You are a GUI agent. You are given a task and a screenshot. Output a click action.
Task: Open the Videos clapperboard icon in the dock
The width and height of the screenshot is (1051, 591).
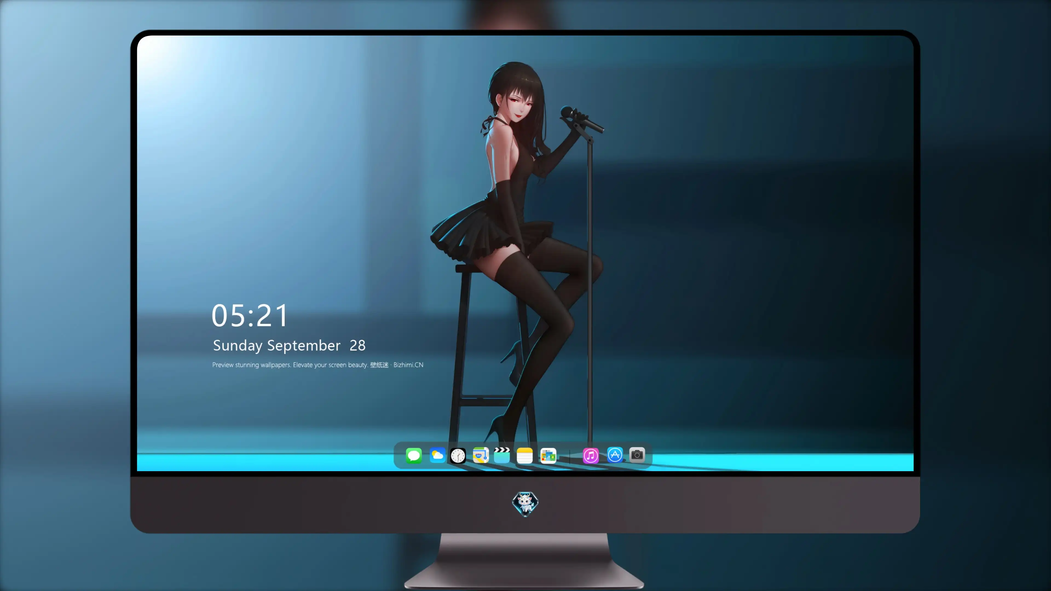tap(502, 455)
